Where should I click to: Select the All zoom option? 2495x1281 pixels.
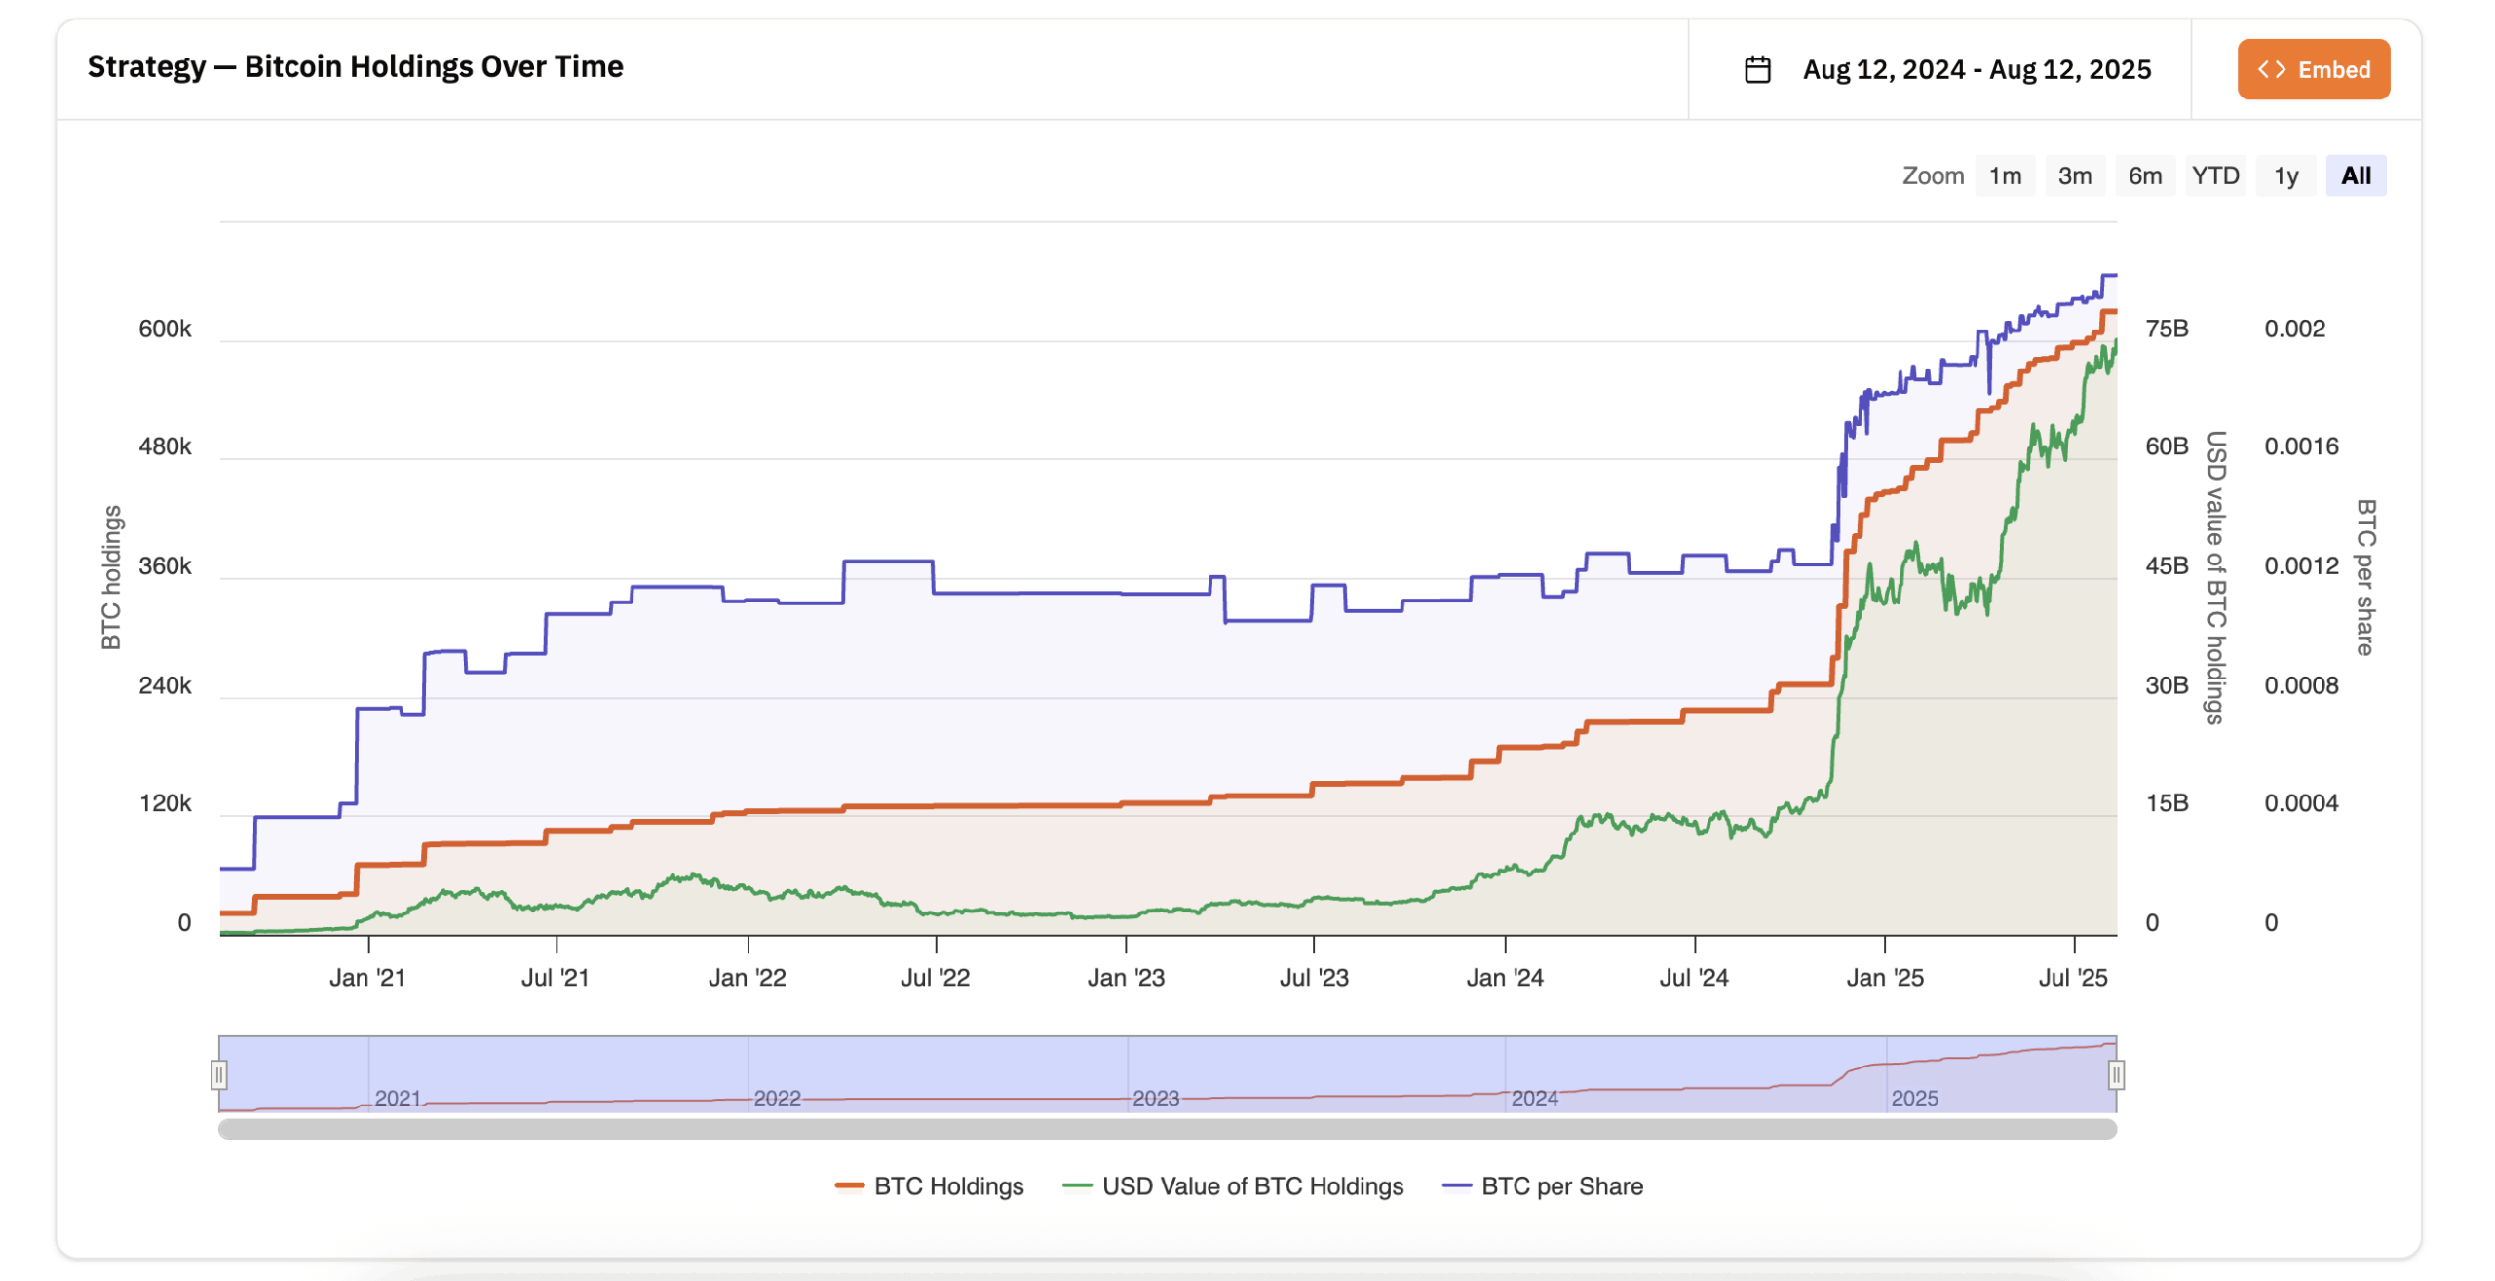[x=2356, y=175]
